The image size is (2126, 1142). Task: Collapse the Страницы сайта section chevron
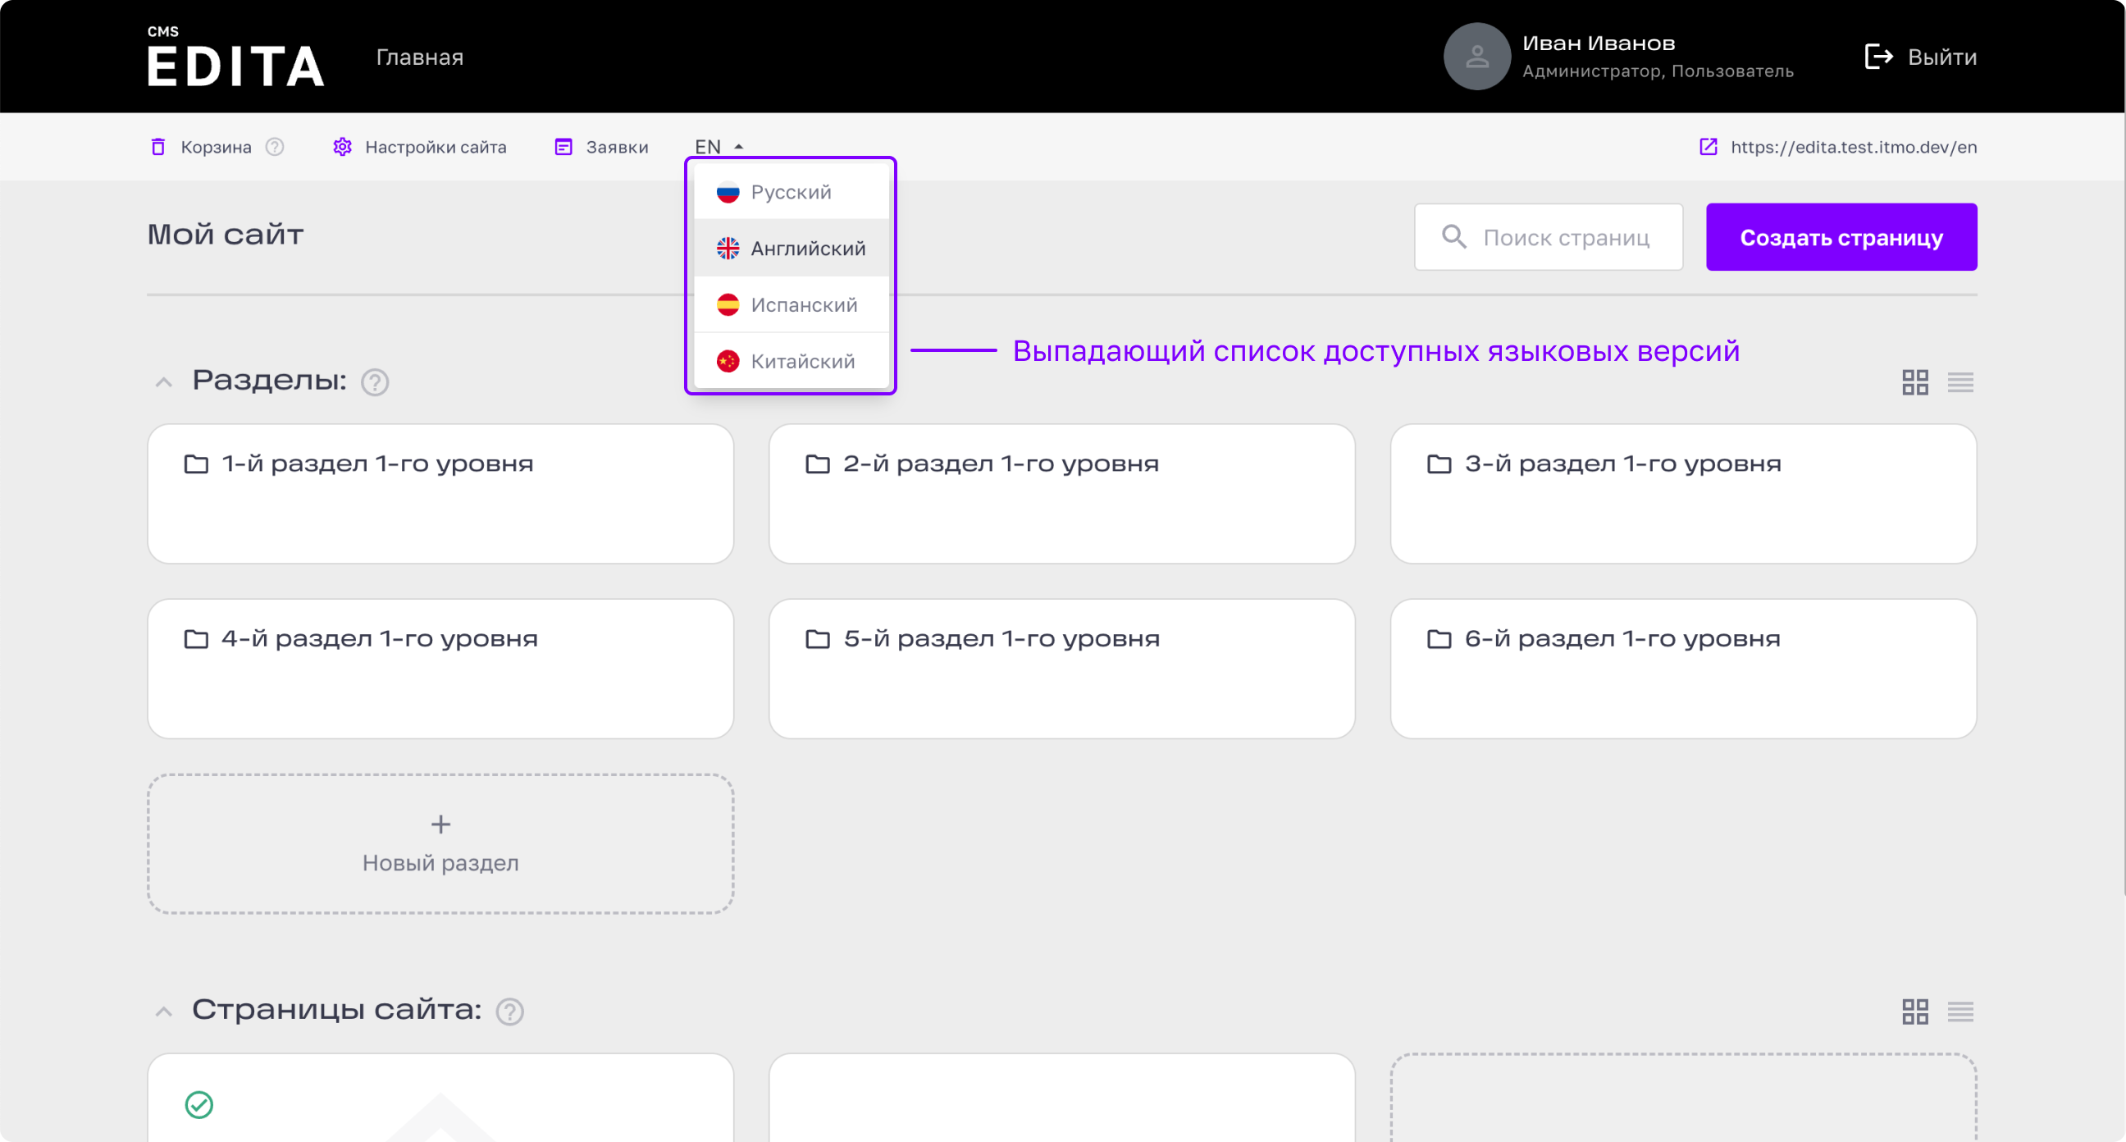pyautogui.click(x=163, y=1011)
